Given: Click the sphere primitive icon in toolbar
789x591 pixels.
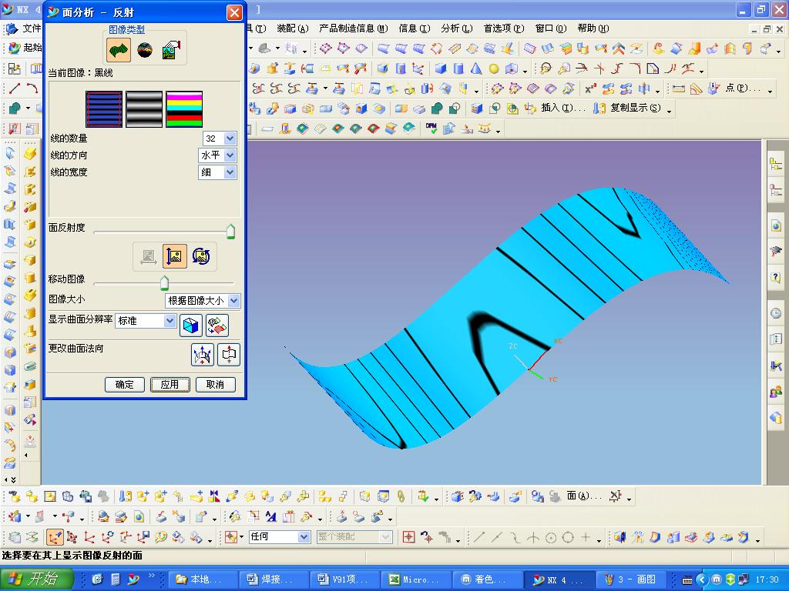Looking at the screenshot, I should pos(494,68).
